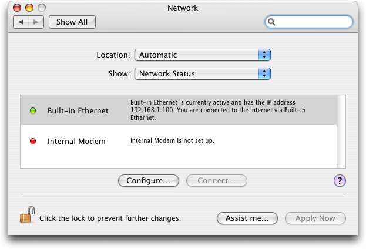This screenshot has width=366, height=249.
Task: Click the lock message "Click the lock to prevent further changes."
Action: (110, 218)
